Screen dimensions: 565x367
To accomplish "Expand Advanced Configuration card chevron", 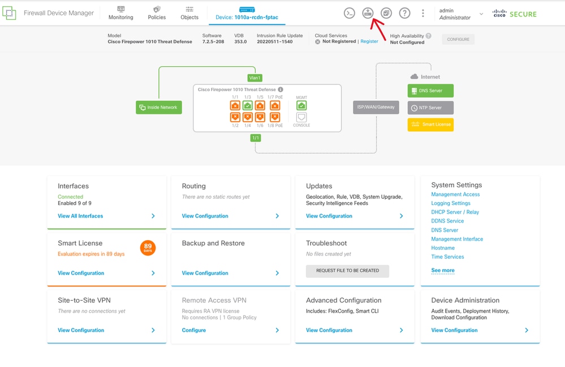I will pyautogui.click(x=402, y=330).
